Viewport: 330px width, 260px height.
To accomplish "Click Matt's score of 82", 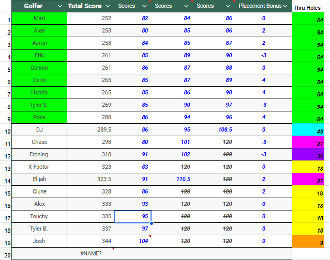I will click(x=133, y=18).
